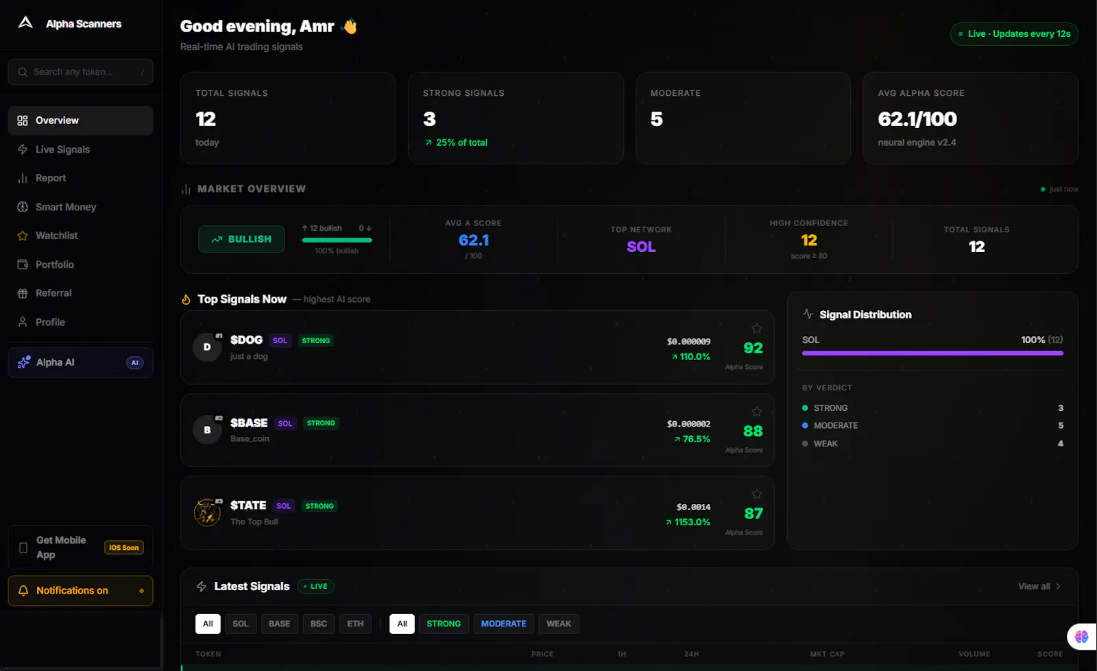Click the $DOG token avatar

(207, 347)
